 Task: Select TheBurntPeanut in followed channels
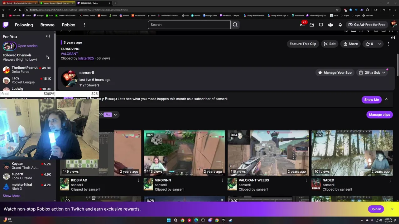point(28,70)
